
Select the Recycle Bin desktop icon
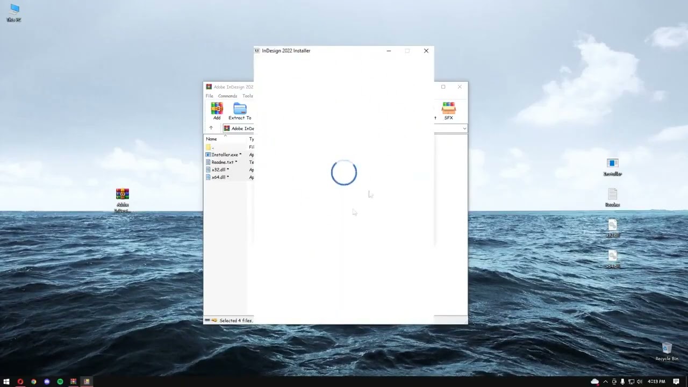click(x=666, y=352)
